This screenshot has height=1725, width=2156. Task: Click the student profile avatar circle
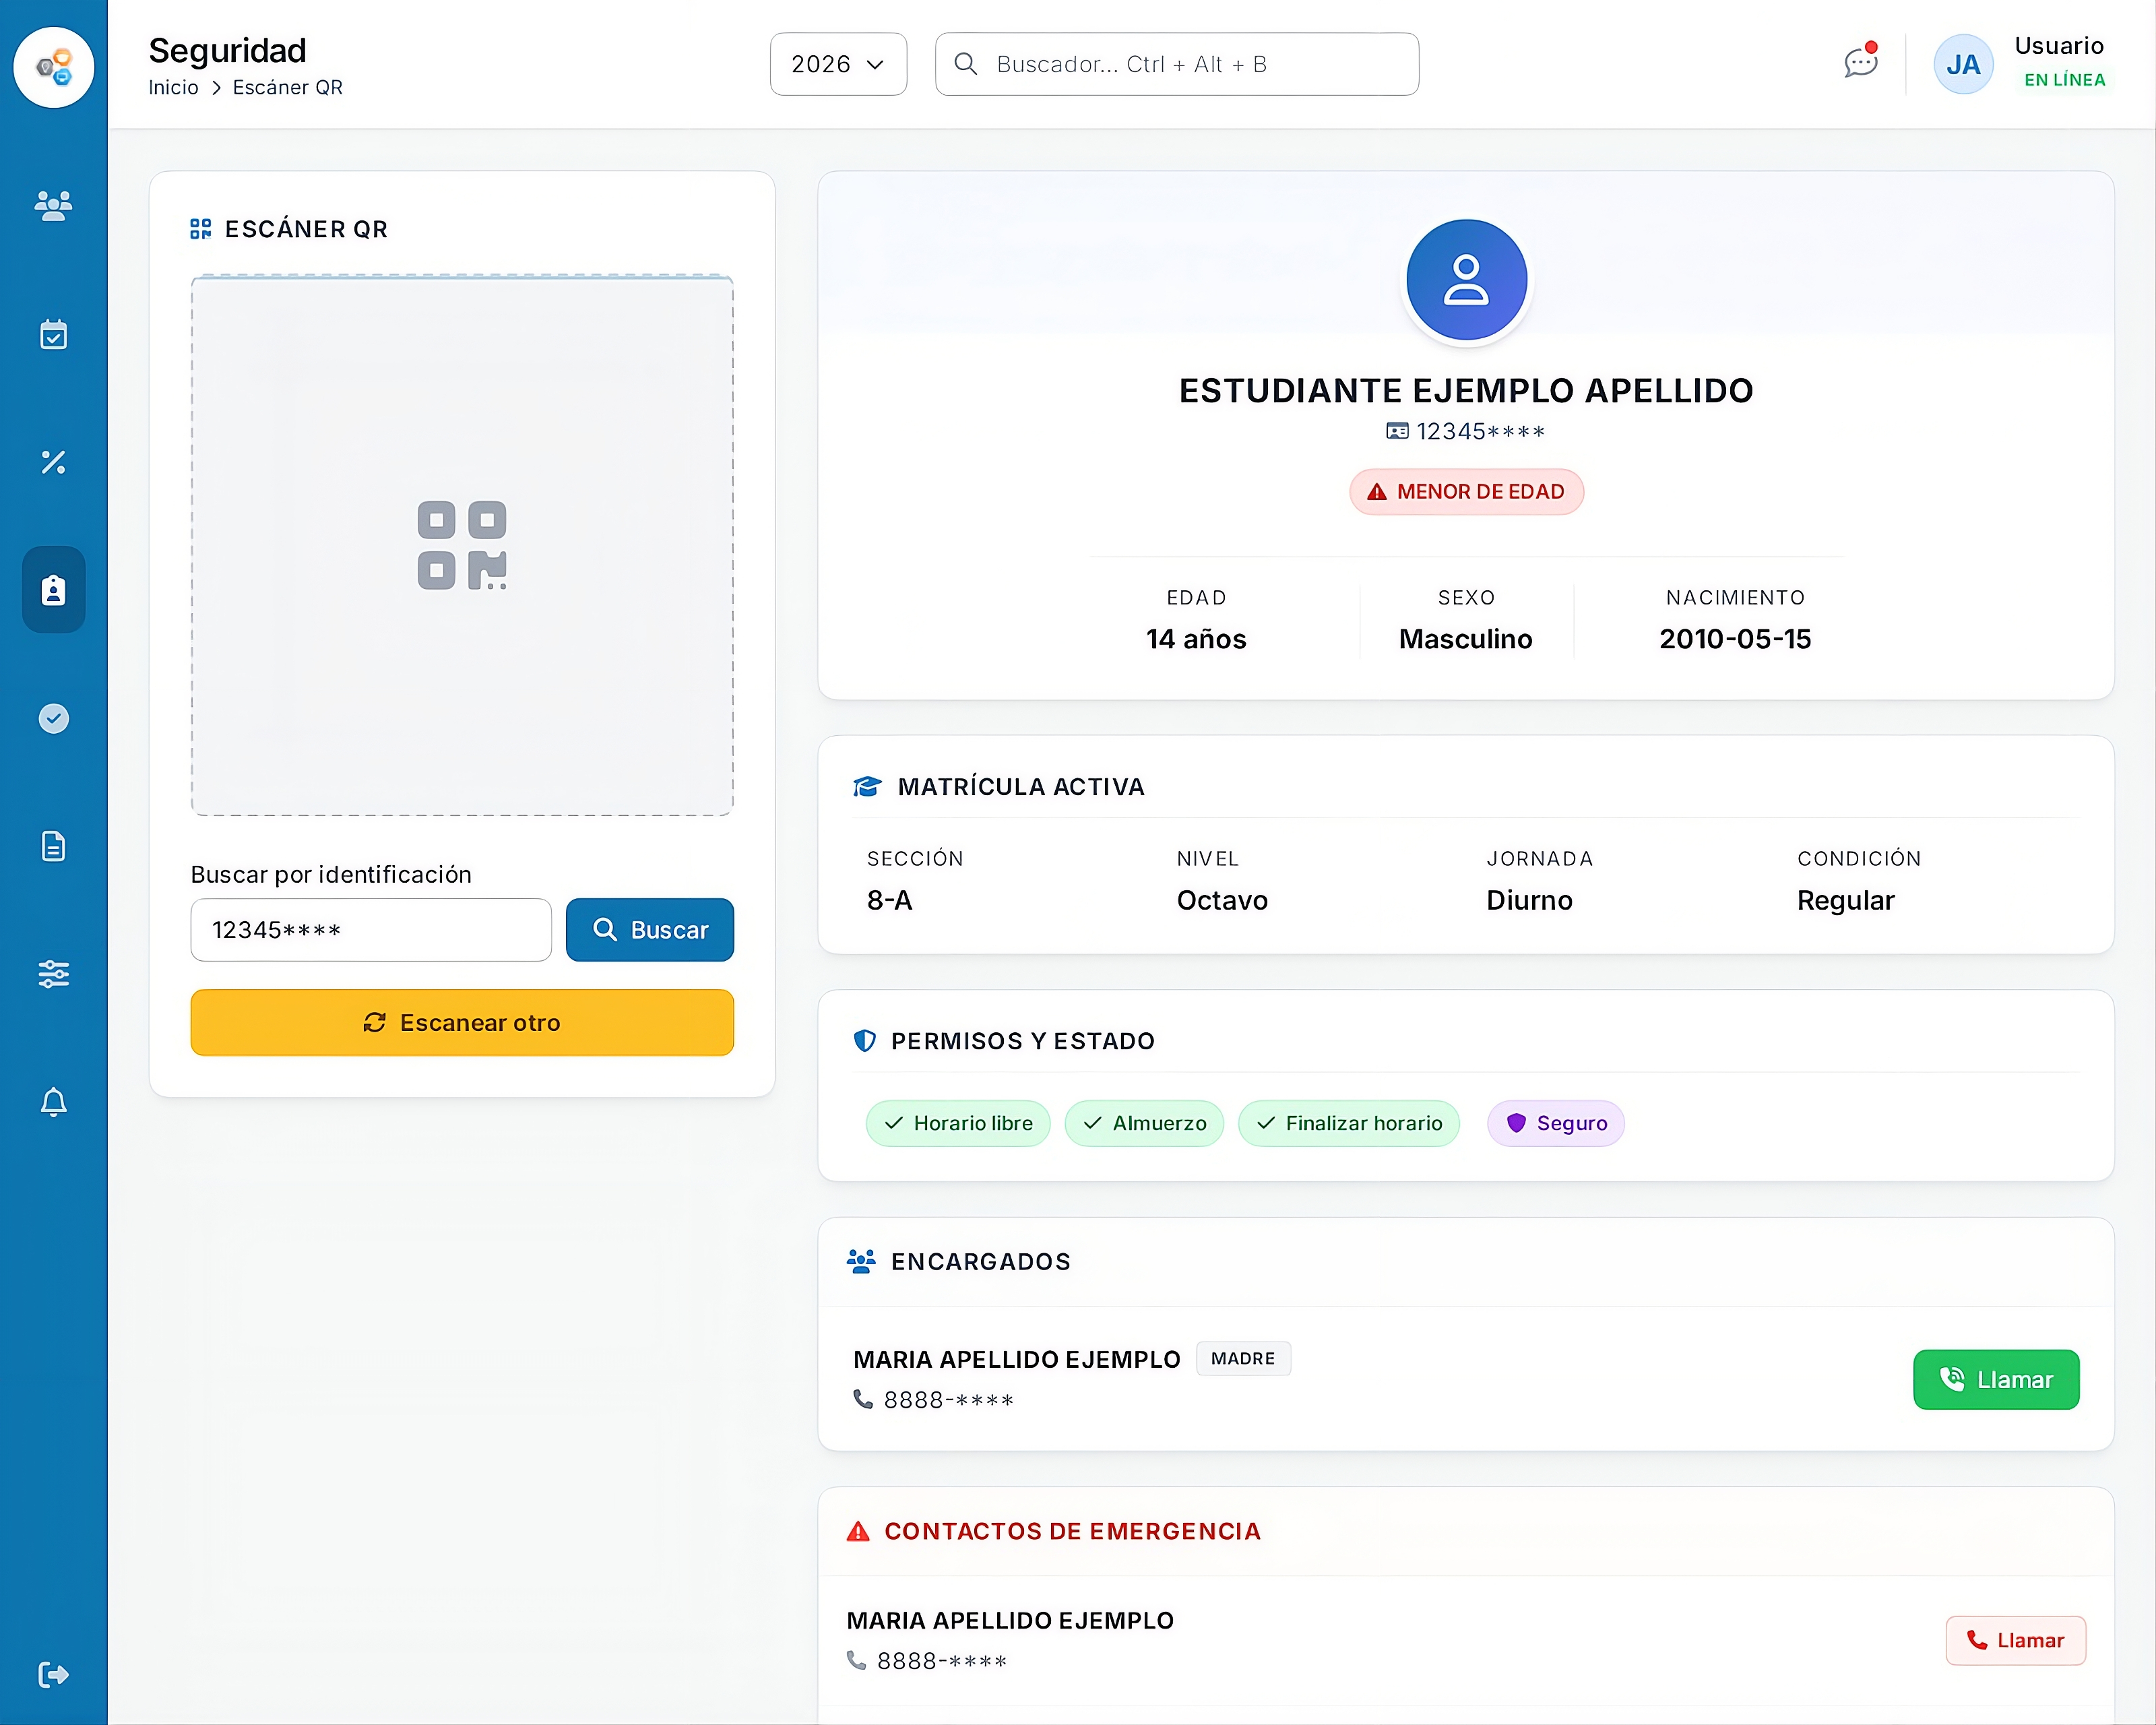pyautogui.click(x=1466, y=280)
